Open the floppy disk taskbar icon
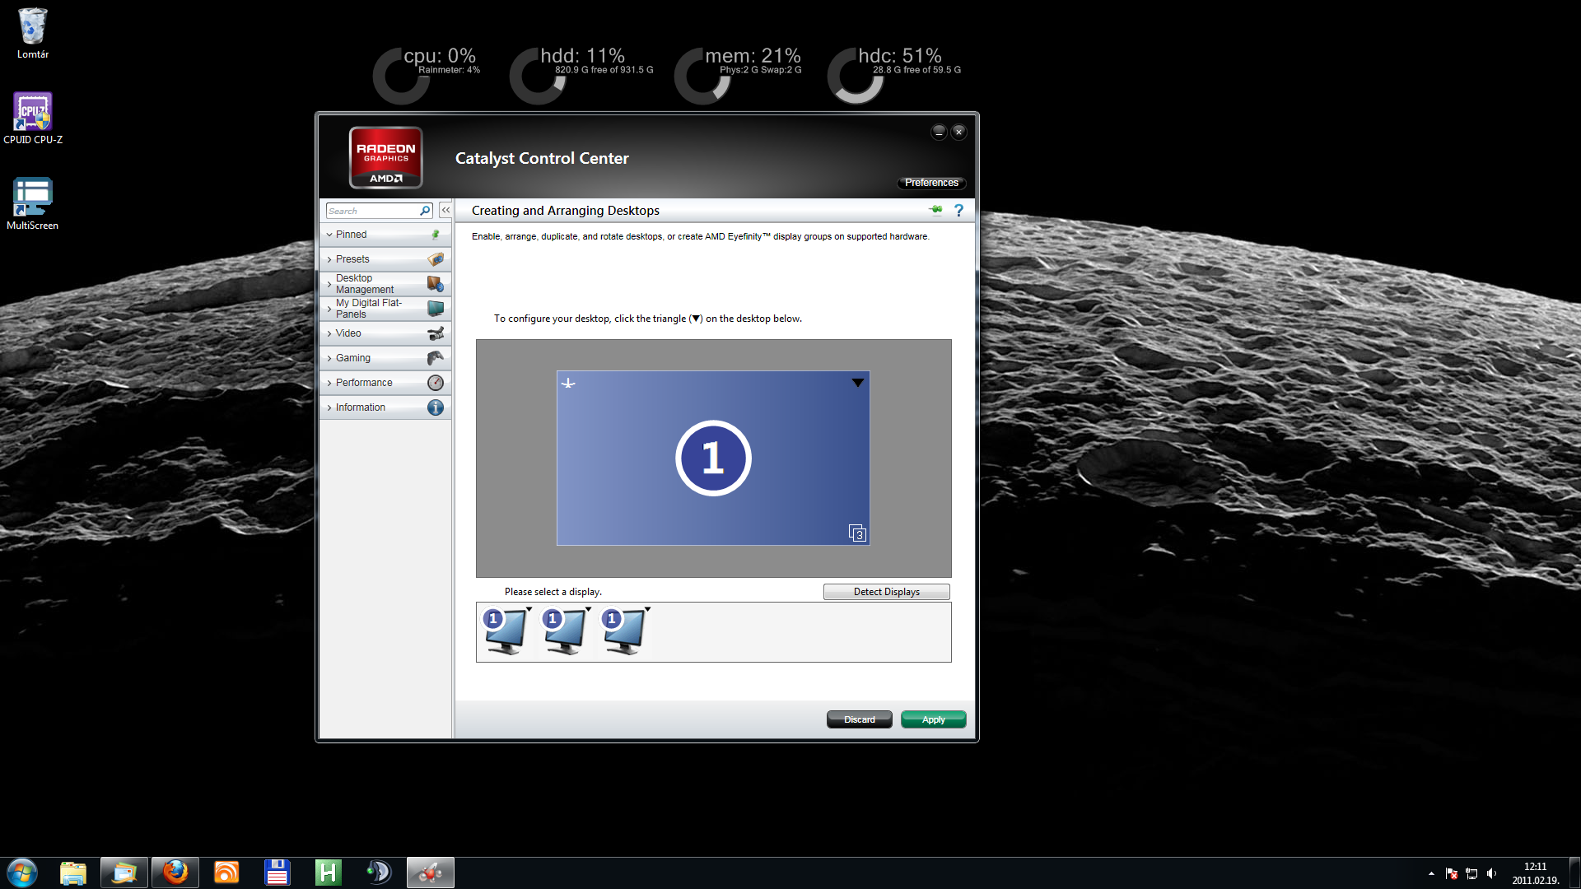Viewport: 1581px width, 889px height. [277, 873]
